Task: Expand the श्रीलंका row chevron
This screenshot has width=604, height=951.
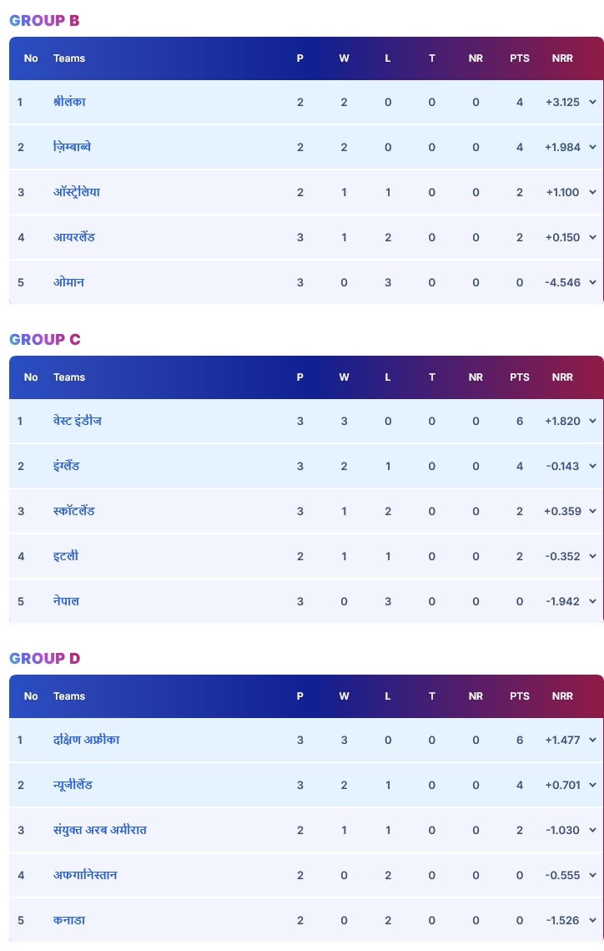Action: pos(593,103)
